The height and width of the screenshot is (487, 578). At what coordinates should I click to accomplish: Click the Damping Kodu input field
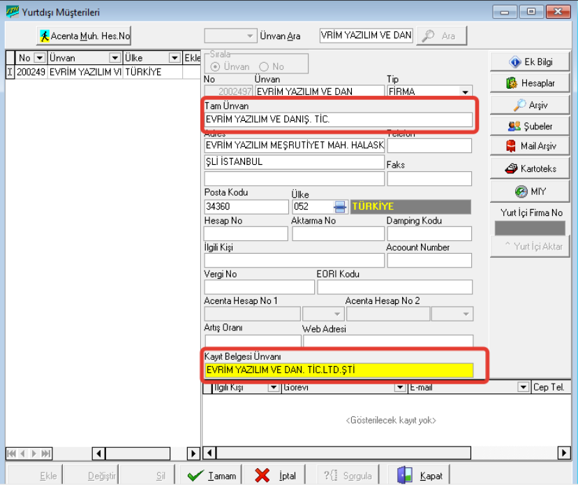click(x=429, y=233)
